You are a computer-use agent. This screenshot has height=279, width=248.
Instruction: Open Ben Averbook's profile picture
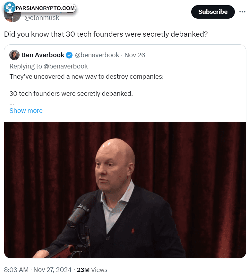(x=14, y=55)
